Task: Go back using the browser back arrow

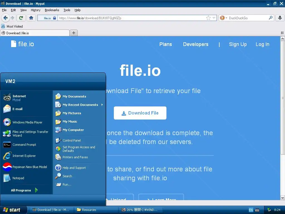Action: click(x=6, y=18)
